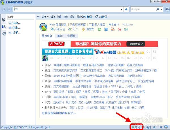The width and height of the screenshot is (170, 130).
Task: Toggle the third round status bar indicator
Action: [x=154, y=127]
